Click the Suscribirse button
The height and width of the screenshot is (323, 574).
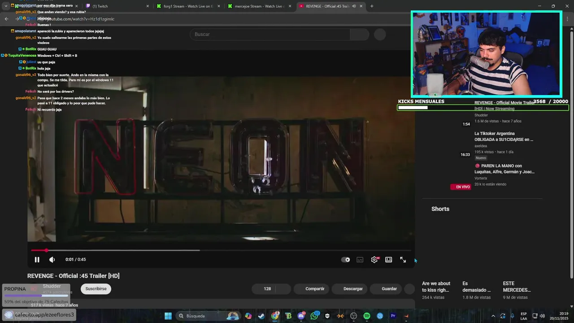[x=96, y=289]
